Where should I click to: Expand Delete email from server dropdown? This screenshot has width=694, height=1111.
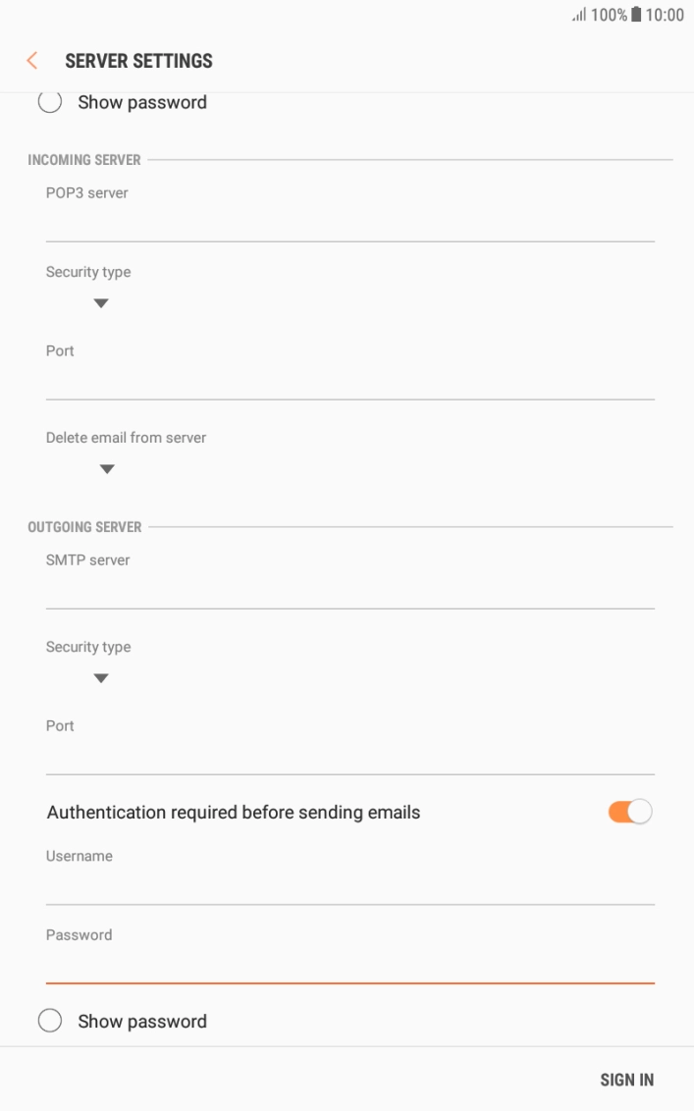coord(107,469)
